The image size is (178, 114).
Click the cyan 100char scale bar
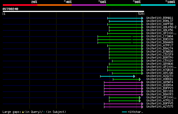pos(124,112)
